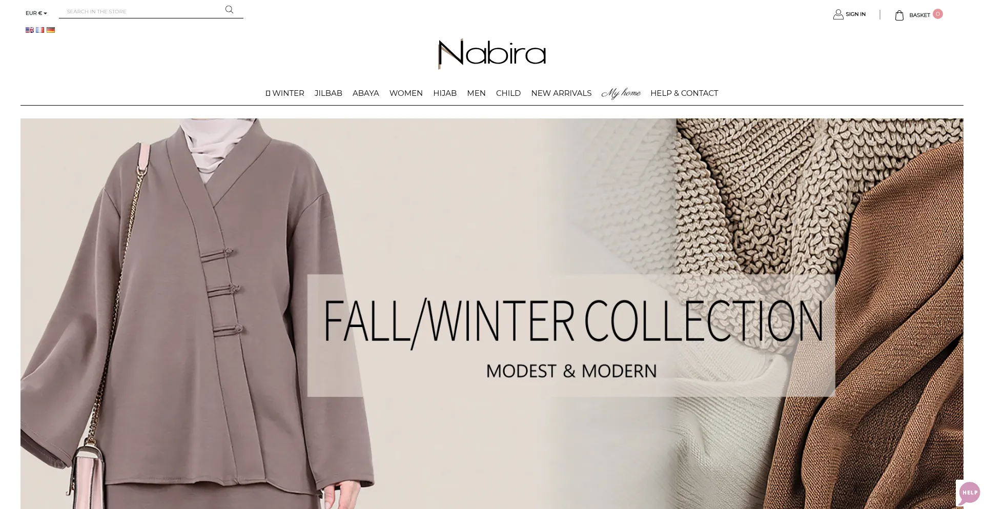Choose the German flag language icon

point(51,30)
